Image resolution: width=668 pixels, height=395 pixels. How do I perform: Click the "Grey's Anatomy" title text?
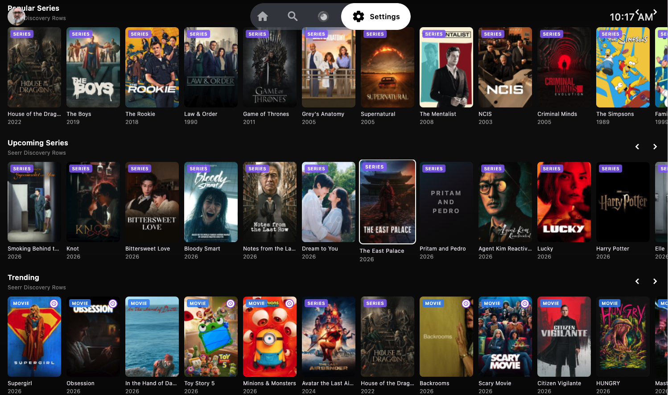pyautogui.click(x=323, y=114)
